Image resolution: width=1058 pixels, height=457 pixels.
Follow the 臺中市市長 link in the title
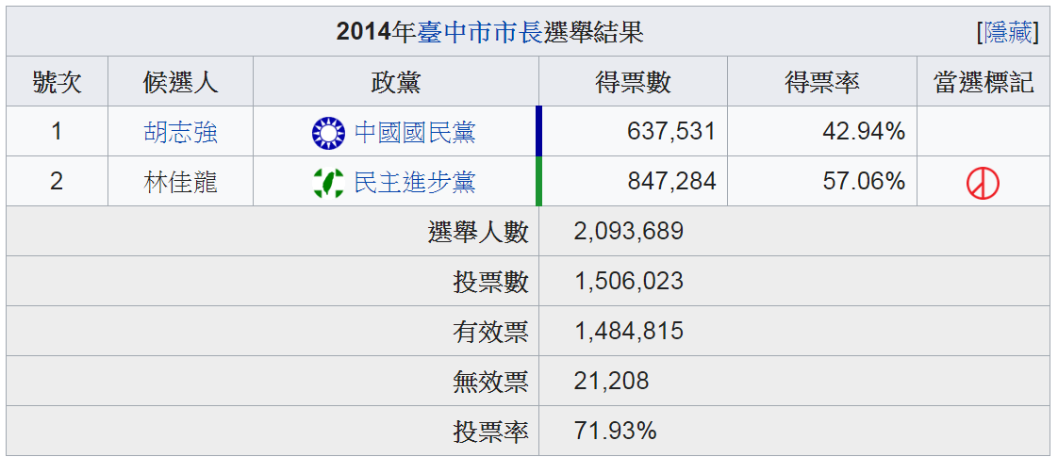(x=480, y=33)
